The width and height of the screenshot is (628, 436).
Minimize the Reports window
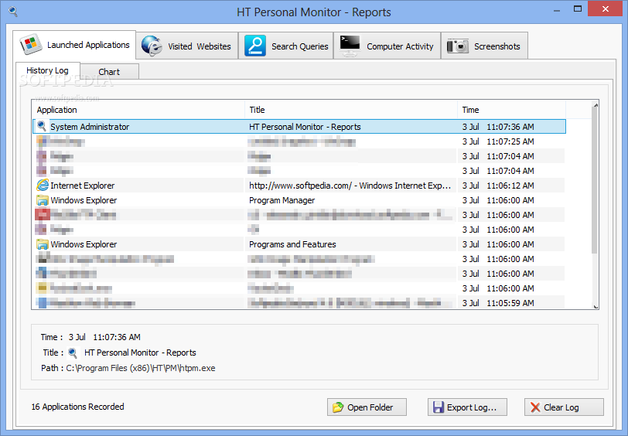557,9
